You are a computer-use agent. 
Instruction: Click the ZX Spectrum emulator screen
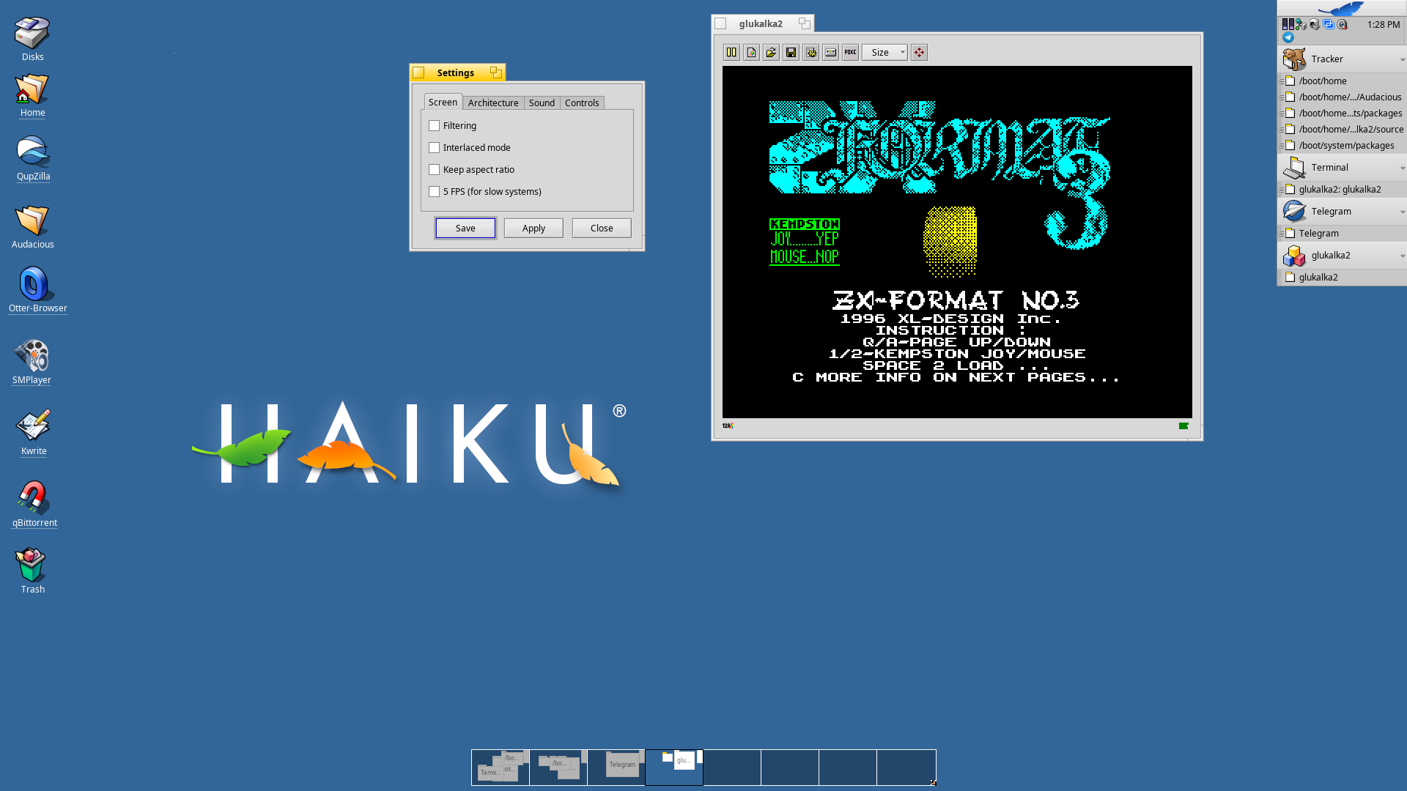957,242
